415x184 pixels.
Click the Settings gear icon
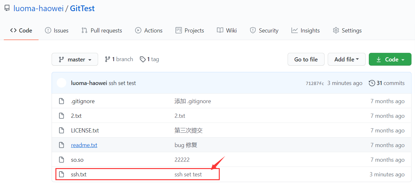click(336, 31)
